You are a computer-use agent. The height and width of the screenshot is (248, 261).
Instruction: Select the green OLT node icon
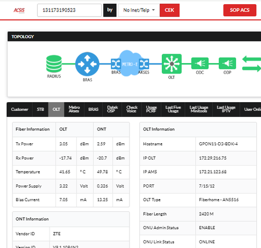[172, 64]
